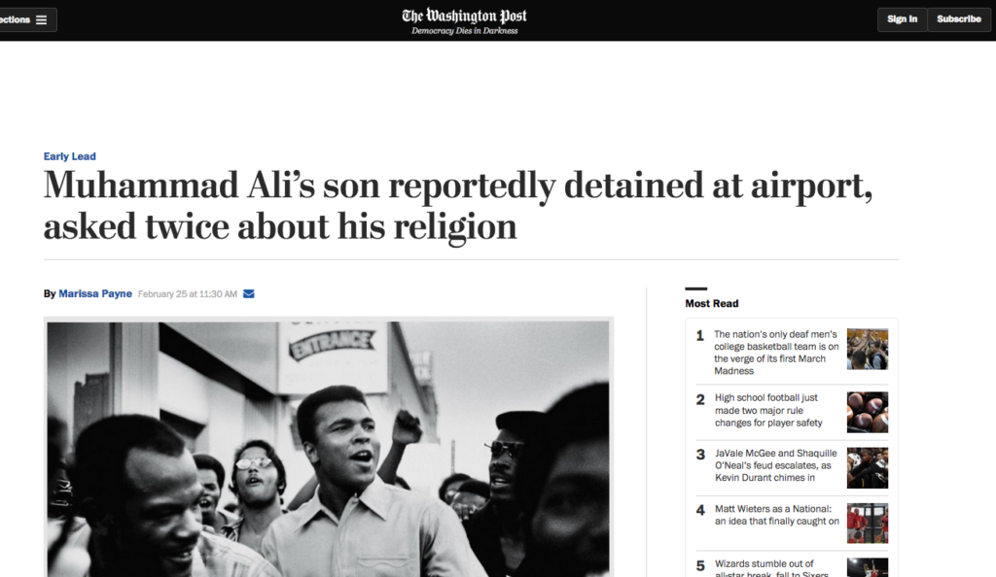
Task: Click the Sign In button
Action: (902, 19)
